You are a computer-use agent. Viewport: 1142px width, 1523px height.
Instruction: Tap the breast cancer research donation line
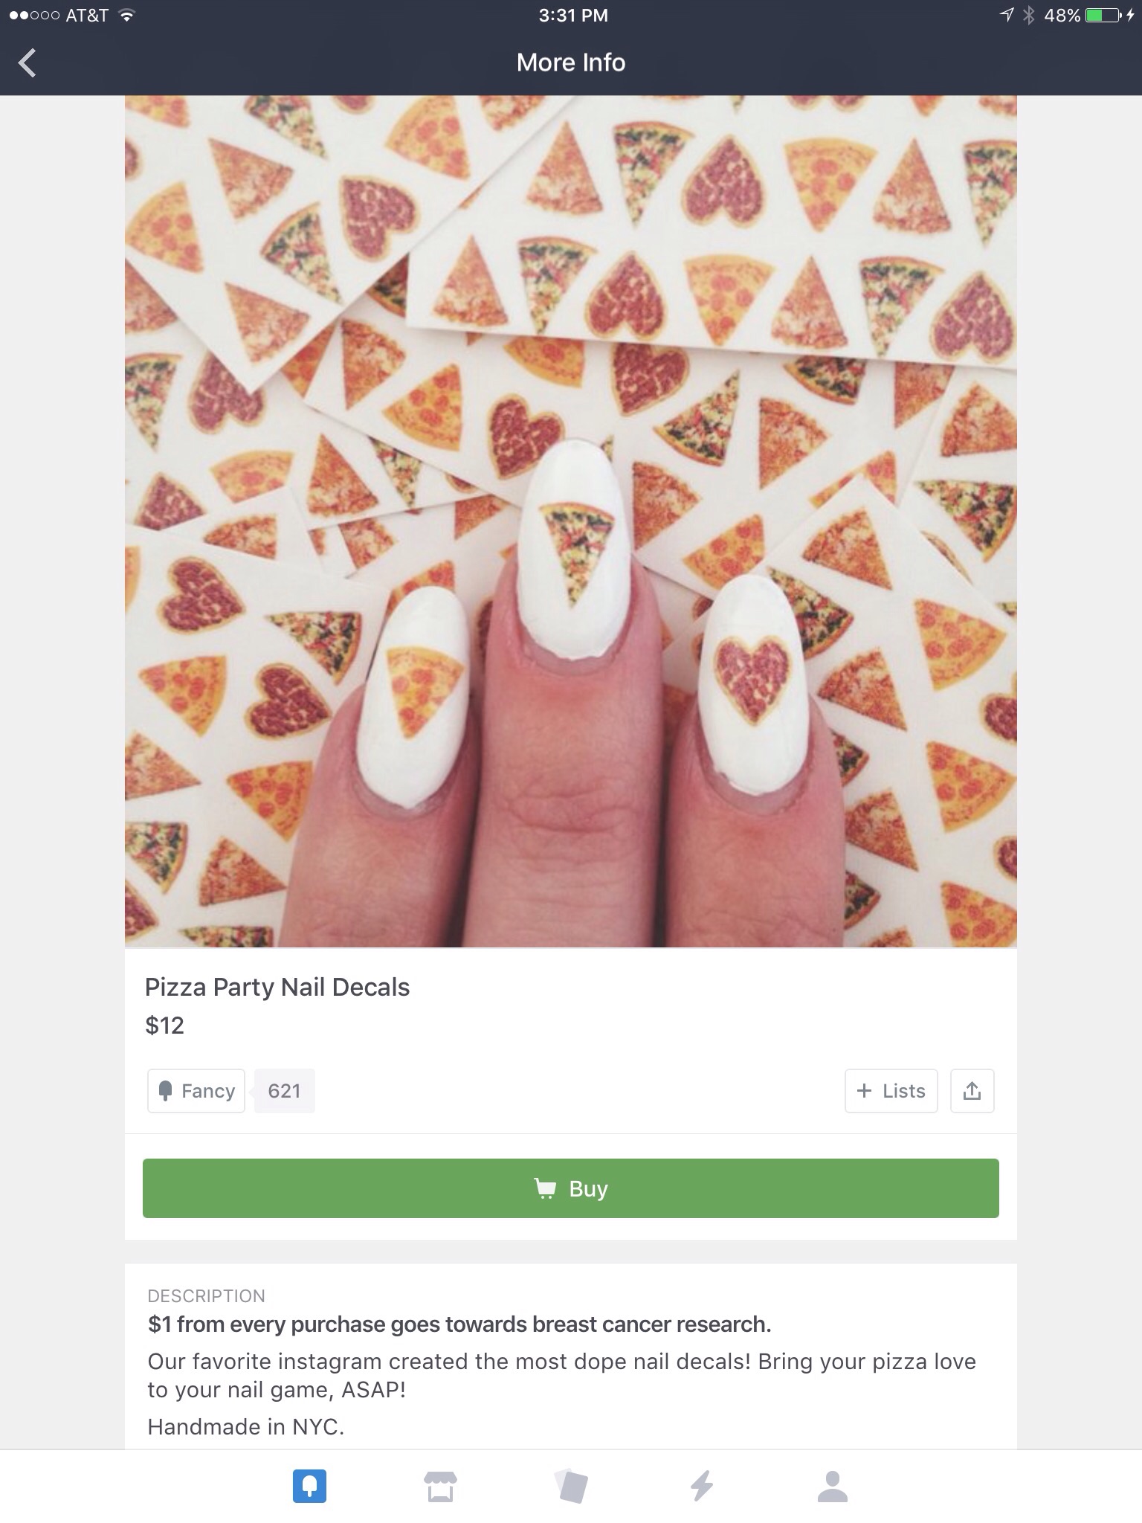pyautogui.click(x=459, y=1324)
